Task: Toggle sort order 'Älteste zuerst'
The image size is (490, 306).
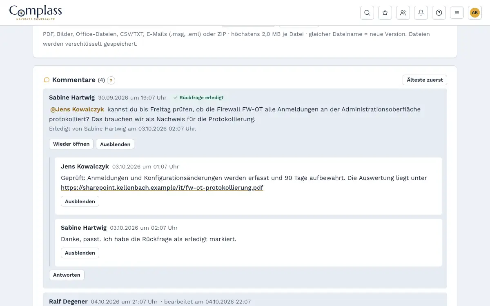Action: pyautogui.click(x=425, y=80)
